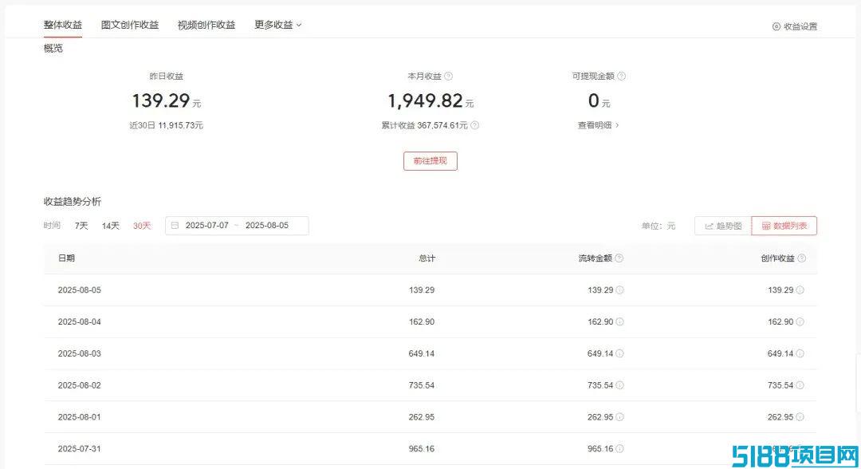Click info icon beside 流转金额 139.29
Viewport: 861px width, 469px height.
coord(620,290)
